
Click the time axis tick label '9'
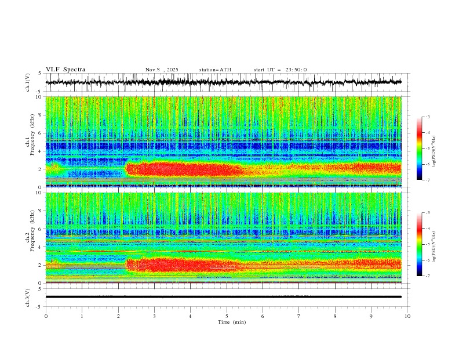pyautogui.click(x=371, y=316)
